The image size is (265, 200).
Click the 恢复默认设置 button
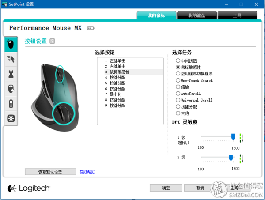click(x=50, y=172)
